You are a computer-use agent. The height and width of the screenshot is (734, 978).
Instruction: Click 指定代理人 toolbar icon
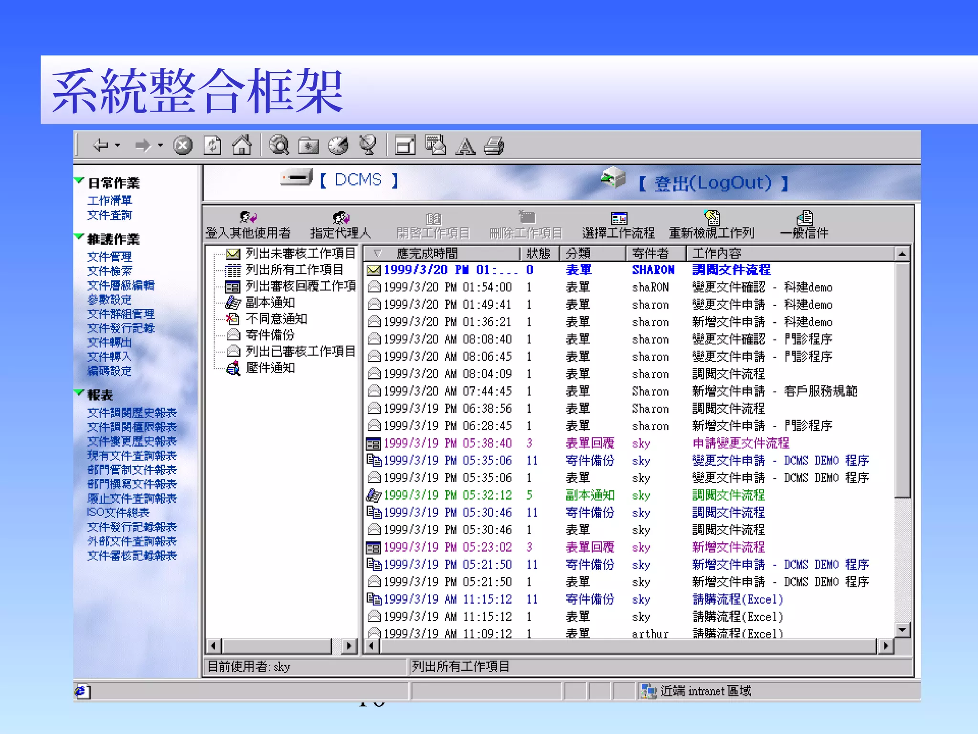point(340,218)
